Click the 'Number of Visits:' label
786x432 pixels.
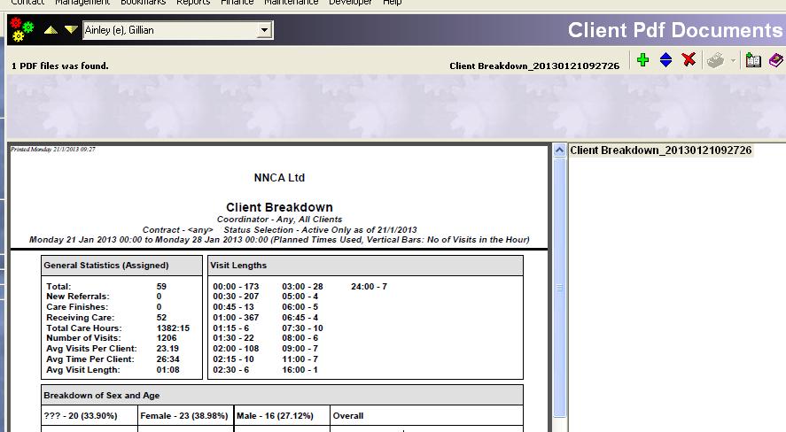83,338
